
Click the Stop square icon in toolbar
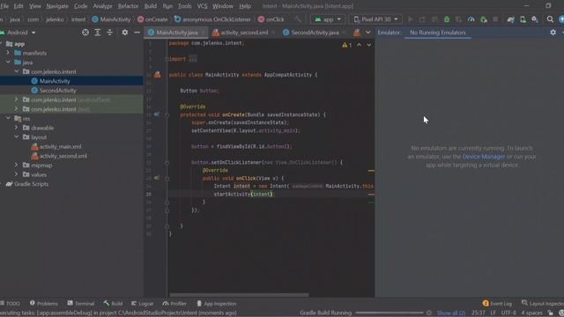(x=495, y=19)
